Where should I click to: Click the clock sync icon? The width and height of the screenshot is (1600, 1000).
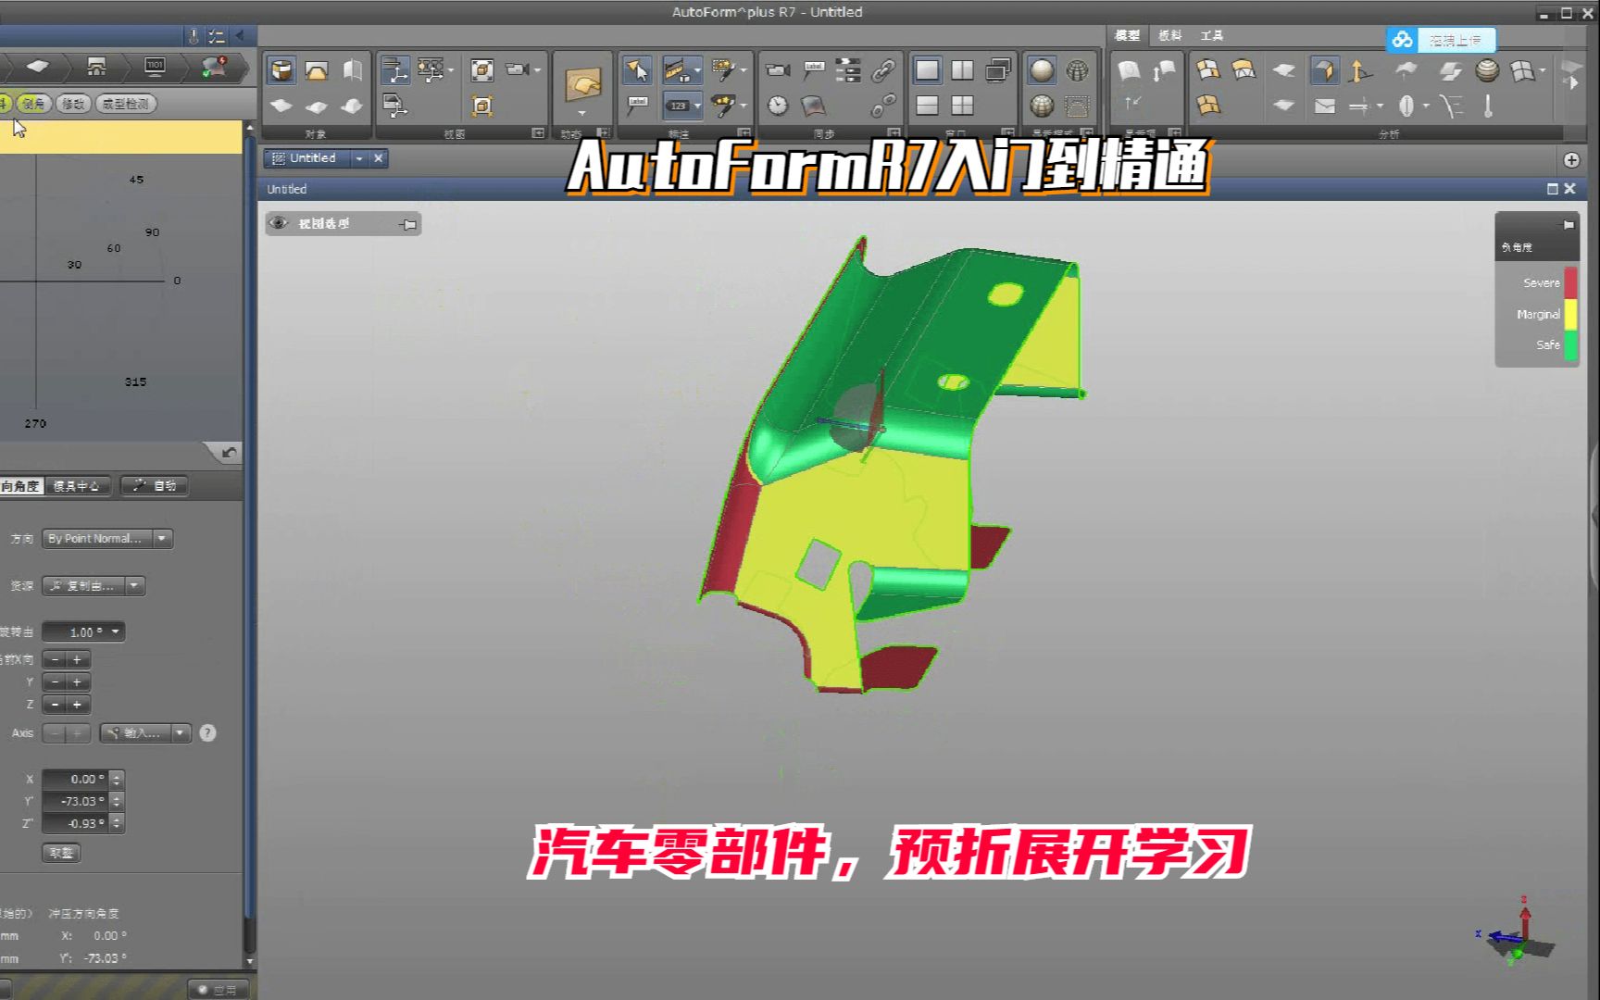[778, 106]
